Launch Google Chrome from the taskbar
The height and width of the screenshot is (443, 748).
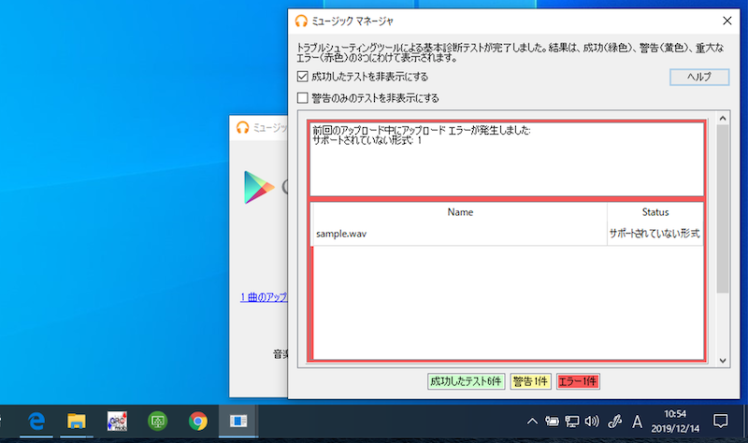pos(197,421)
